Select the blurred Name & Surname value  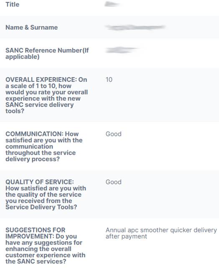pyautogui.click(x=135, y=27)
